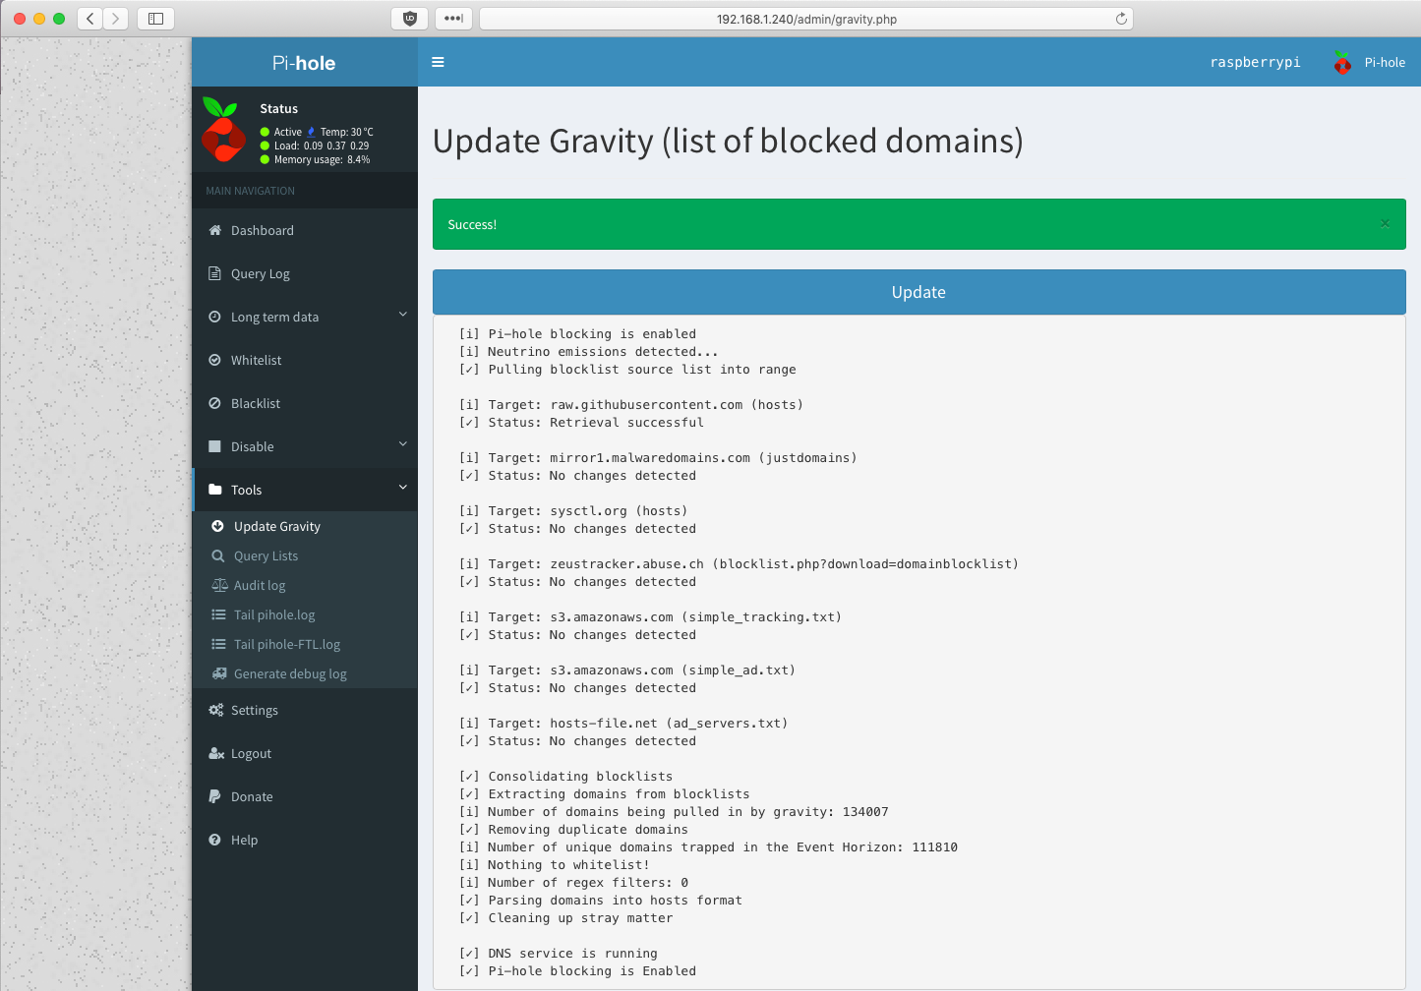
Task: Toggle the sidebar hamburger menu icon
Action: (x=438, y=62)
